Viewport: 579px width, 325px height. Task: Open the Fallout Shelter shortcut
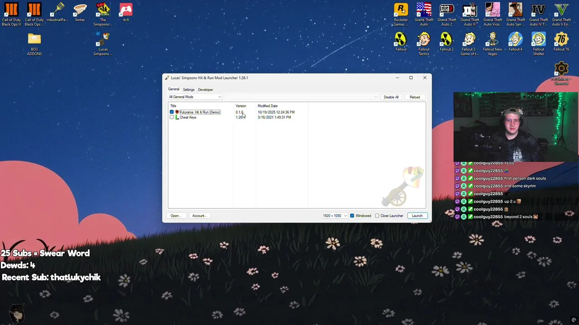click(538, 44)
